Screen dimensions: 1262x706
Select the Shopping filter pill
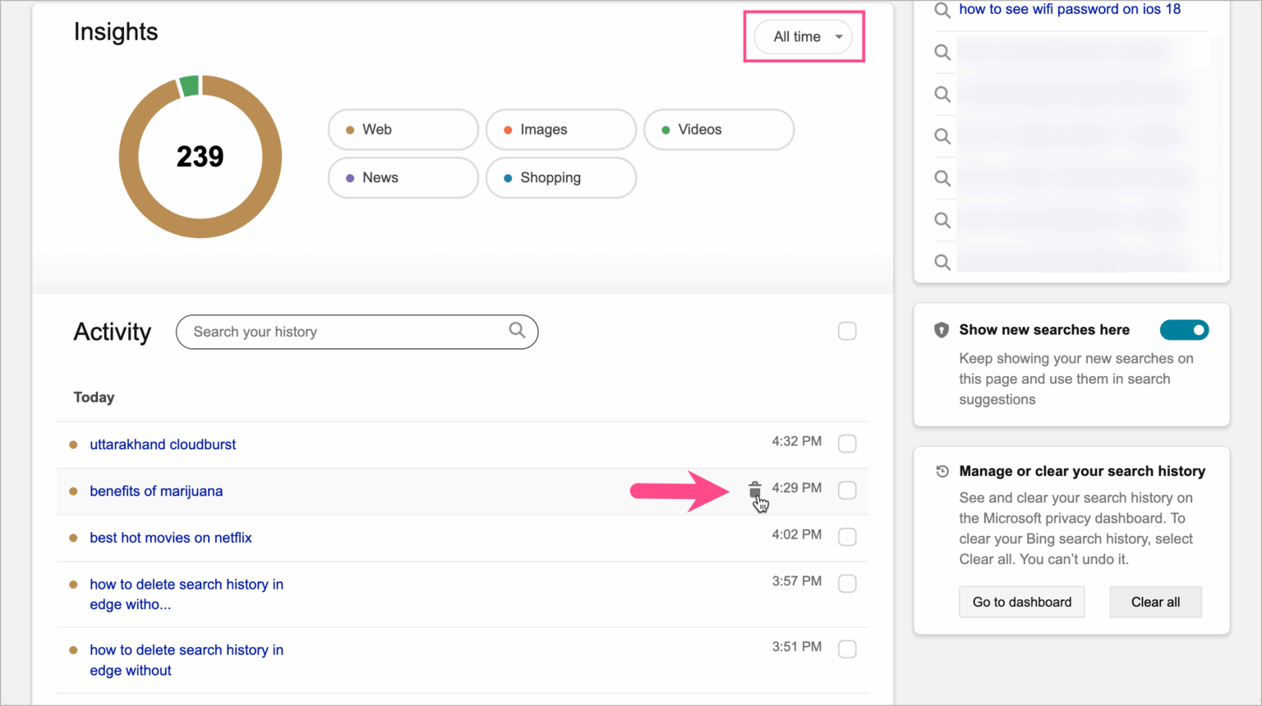click(560, 177)
